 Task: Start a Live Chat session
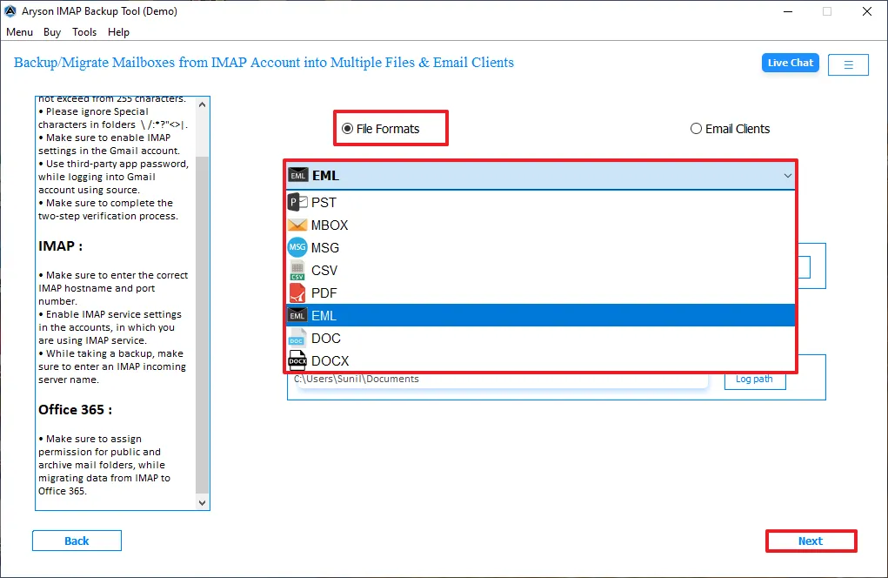pos(790,63)
